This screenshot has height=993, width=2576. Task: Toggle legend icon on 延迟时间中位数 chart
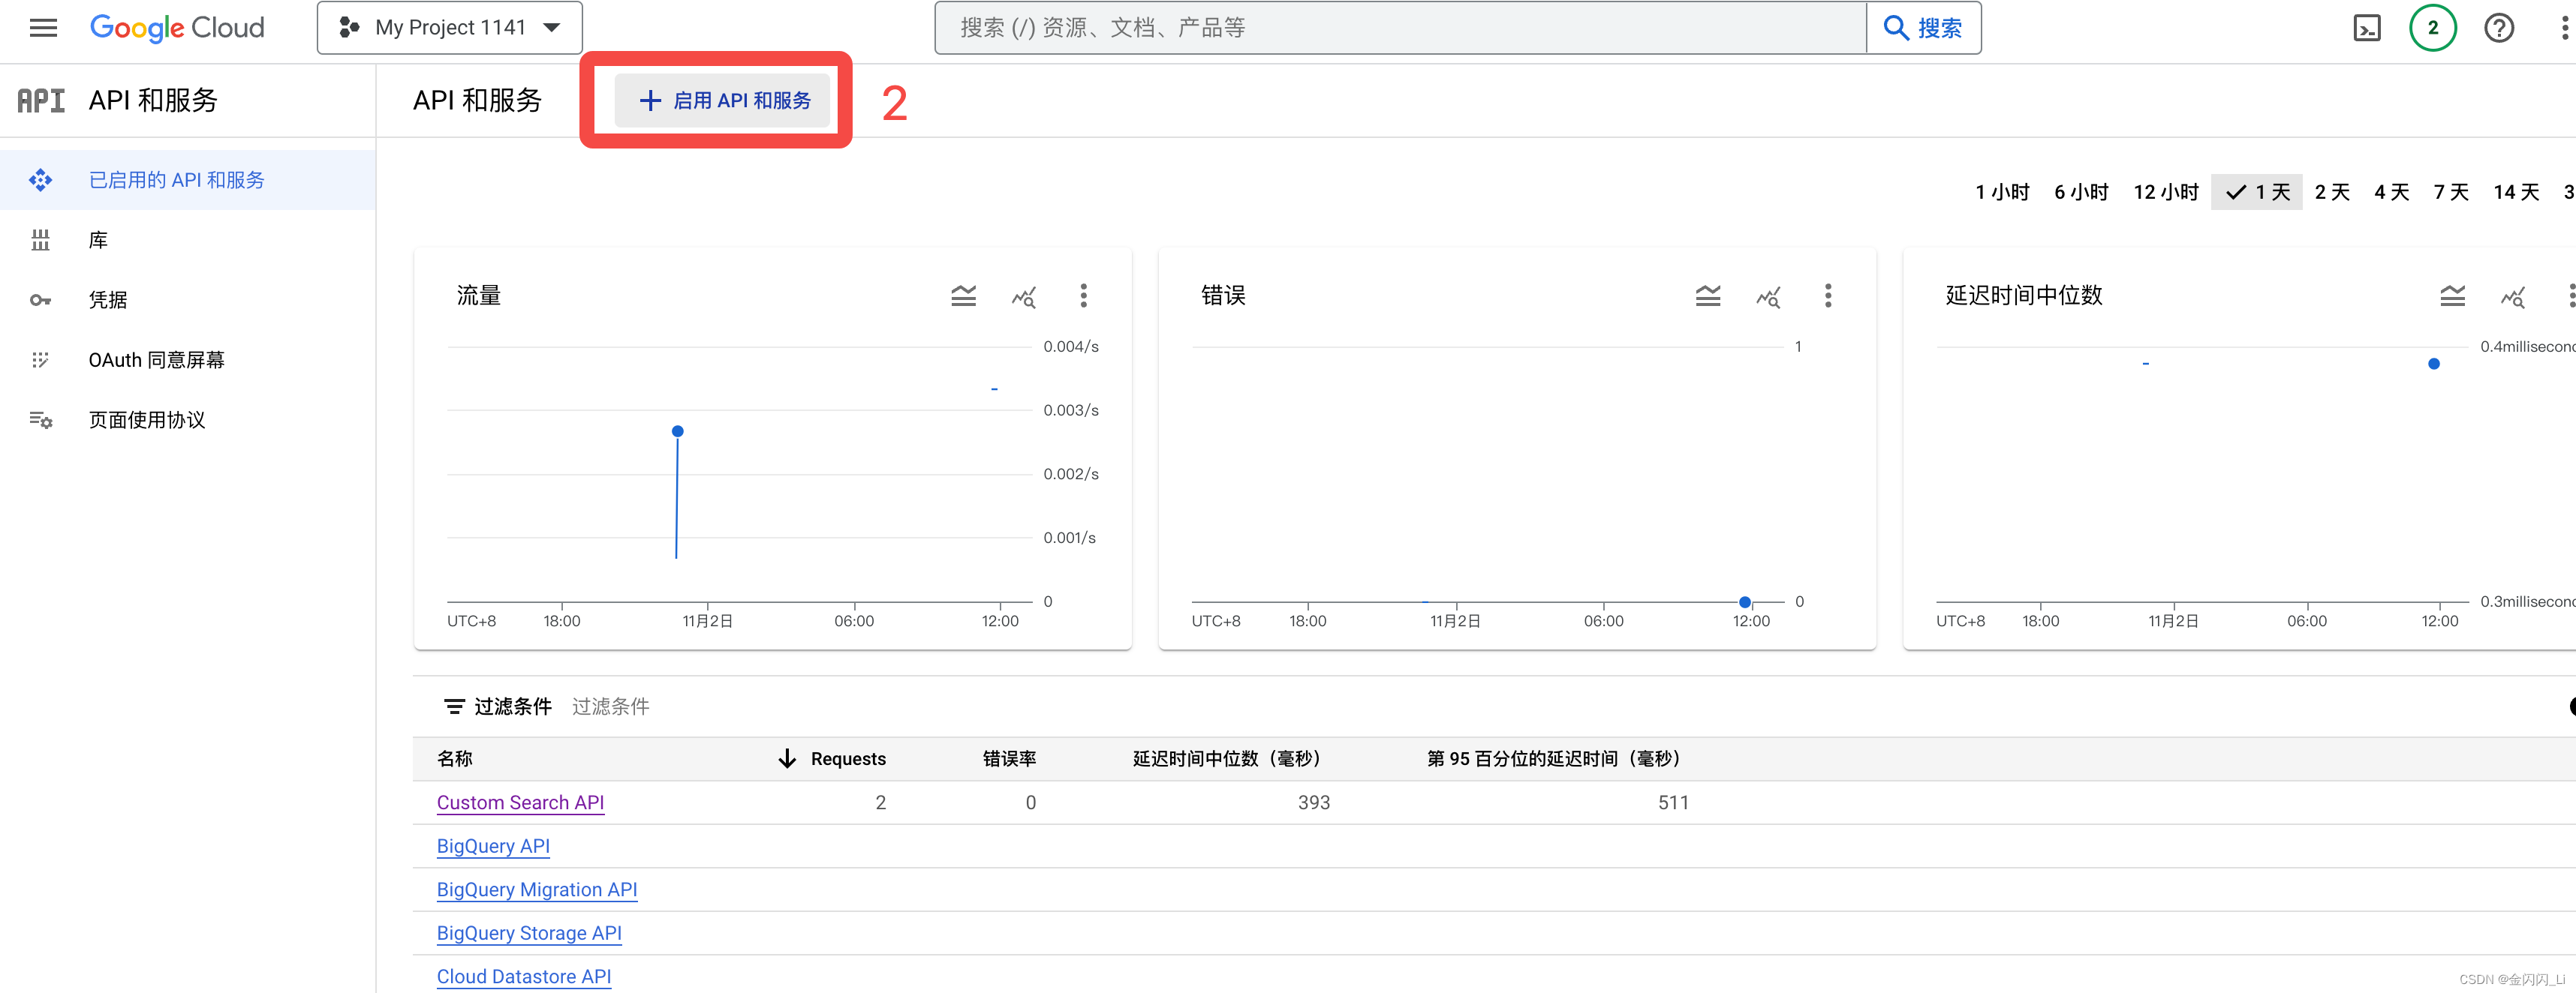2452,295
